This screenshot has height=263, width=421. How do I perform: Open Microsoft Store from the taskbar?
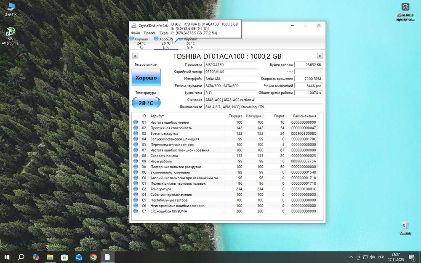point(64,257)
